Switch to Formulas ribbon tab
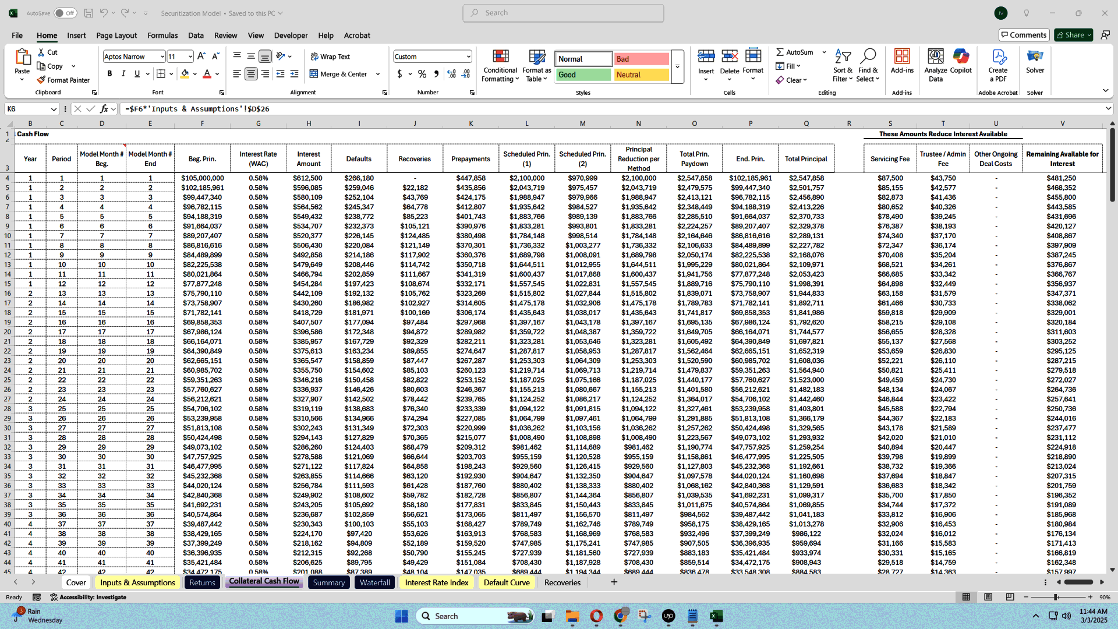1118x629 pixels. pyautogui.click(x=162, y=36)
